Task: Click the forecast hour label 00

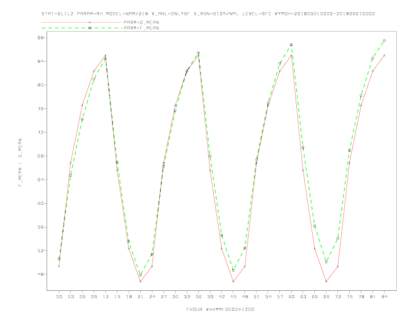Action: (x=59, y=297)
